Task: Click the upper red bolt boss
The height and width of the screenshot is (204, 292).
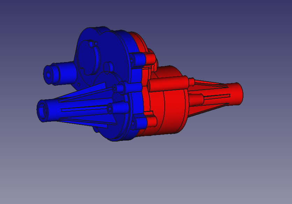Action: point(150,57)
